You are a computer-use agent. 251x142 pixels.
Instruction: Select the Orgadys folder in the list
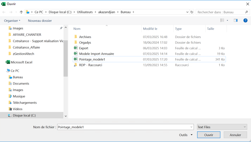coord(85,42)
